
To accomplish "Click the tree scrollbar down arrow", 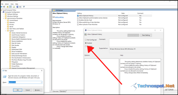I will pyautogui.click(x=50, y=91).
